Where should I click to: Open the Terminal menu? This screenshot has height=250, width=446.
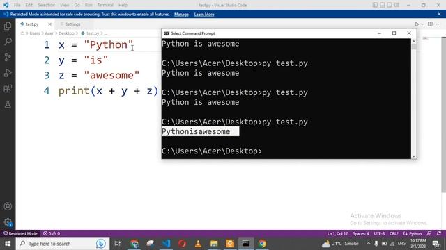105,5
